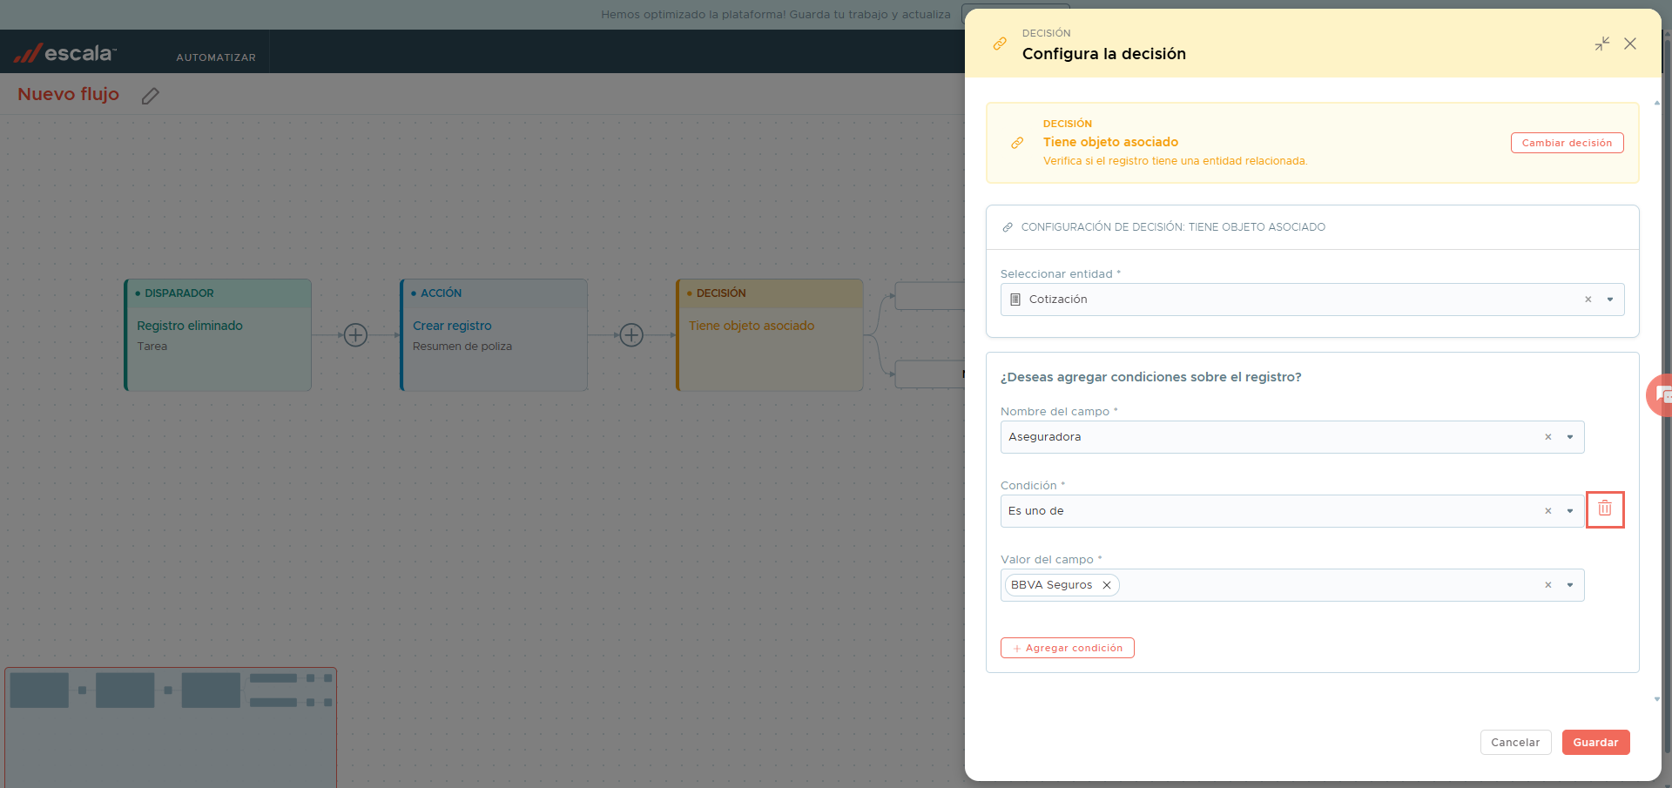Expand the Nombre del campo dropdown arrow
This screenshot has width=1672, height=788.
click(1570, 437)
